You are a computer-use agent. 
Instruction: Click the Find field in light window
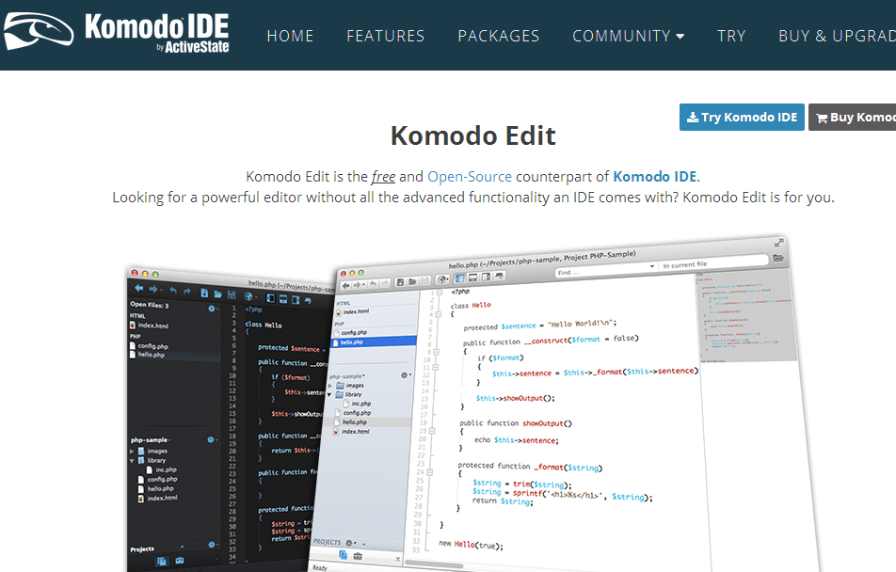[600, 270]
